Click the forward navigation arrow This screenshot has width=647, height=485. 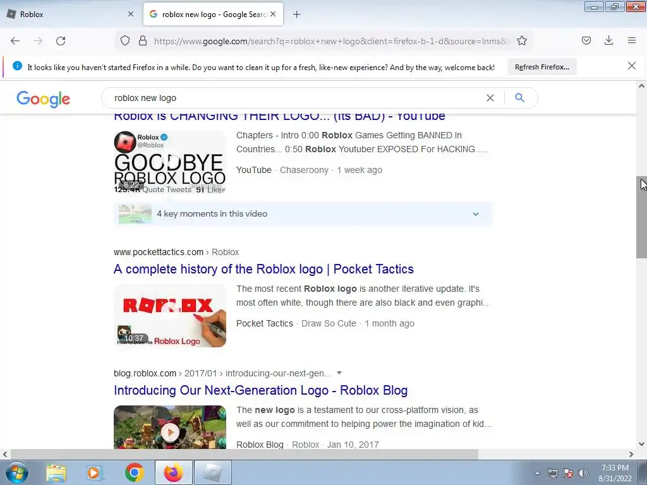pyautogui.click(x=38, y=41)
